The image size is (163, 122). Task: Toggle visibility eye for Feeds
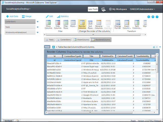pos(38,27)
